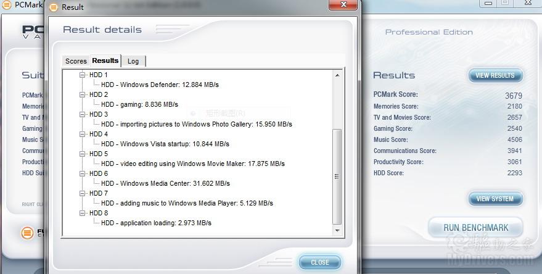Viewport: 542px width, 274px height.
Task: Click the PCMark icon in main title bar
Action: pyautogui.click(x=7, y=6)
